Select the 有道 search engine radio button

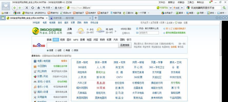point(64,50)
